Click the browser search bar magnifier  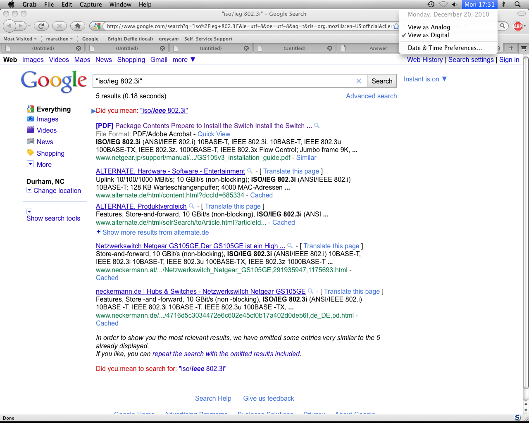[x=503, y=26]
